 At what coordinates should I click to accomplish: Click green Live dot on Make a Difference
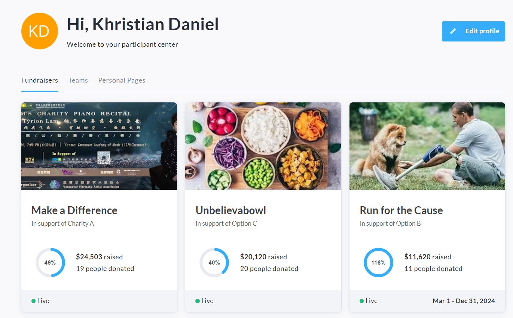pyautogui.click(x=34, y=301)
